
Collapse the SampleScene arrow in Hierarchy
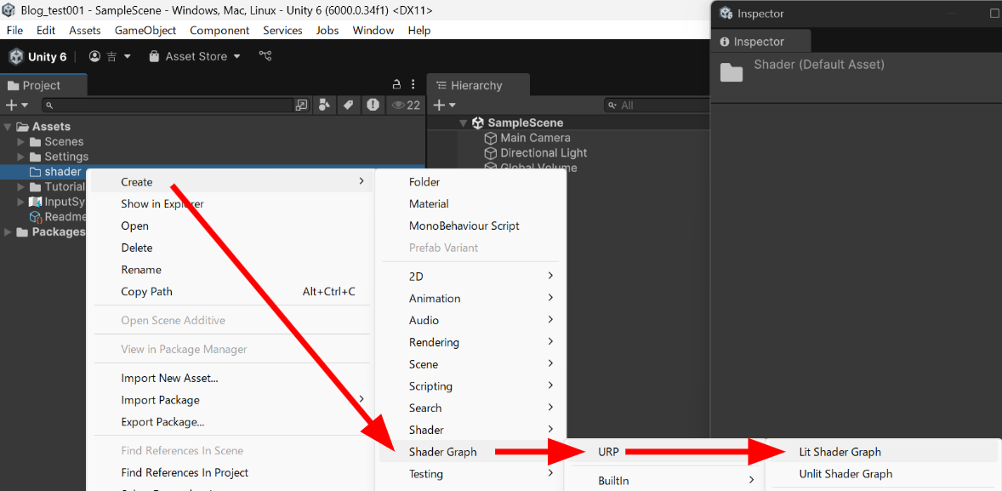pos(464,123)
